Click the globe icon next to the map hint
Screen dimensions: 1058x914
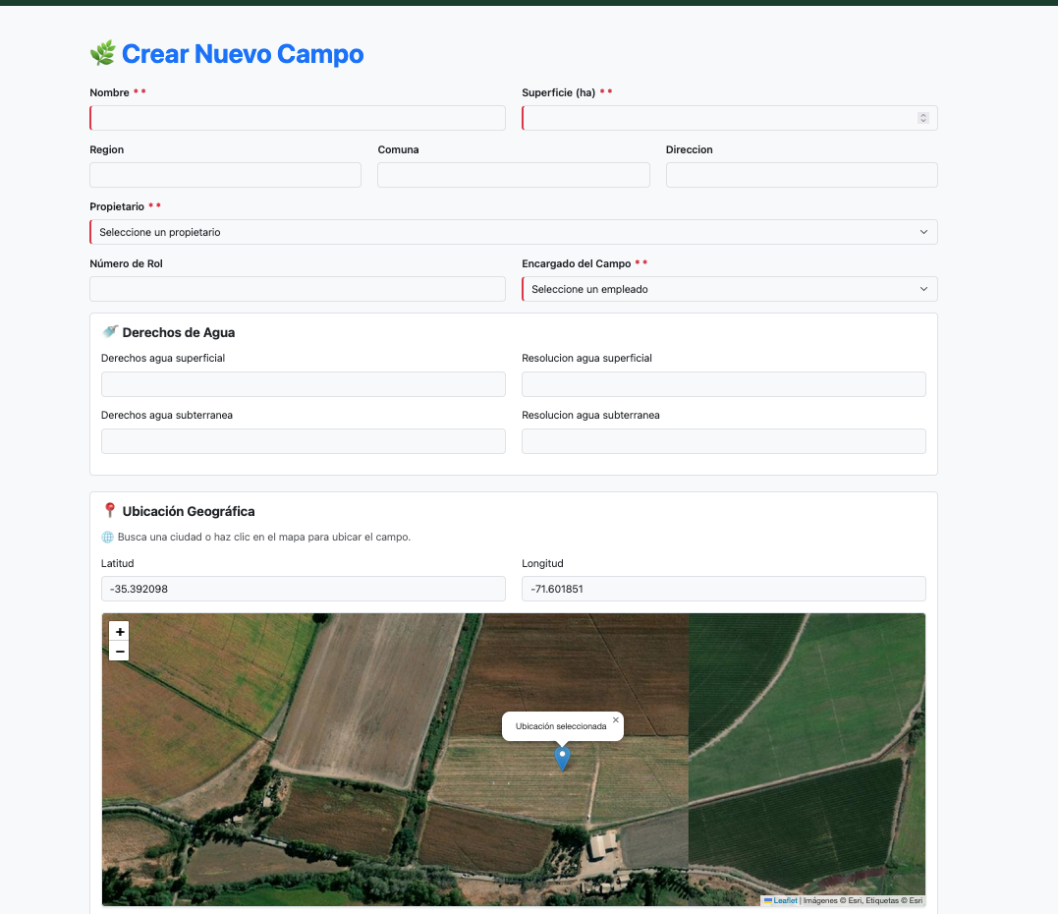[106, 537]
